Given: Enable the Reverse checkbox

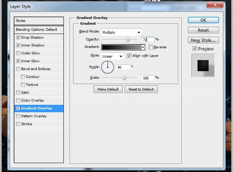Looking at the screenshot, I should [151, 47].
